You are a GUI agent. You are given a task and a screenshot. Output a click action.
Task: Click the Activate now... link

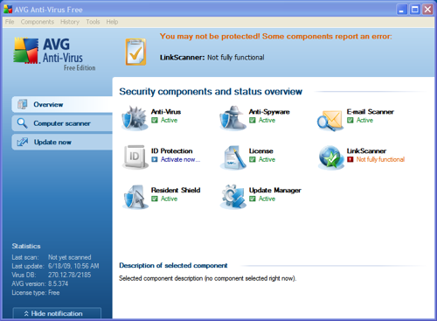(x=181, y=159)
